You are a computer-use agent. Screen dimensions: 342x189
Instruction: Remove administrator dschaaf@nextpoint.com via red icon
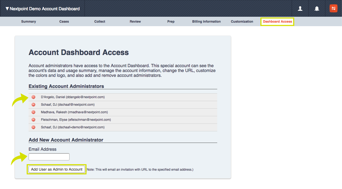[x=33, y=105]
